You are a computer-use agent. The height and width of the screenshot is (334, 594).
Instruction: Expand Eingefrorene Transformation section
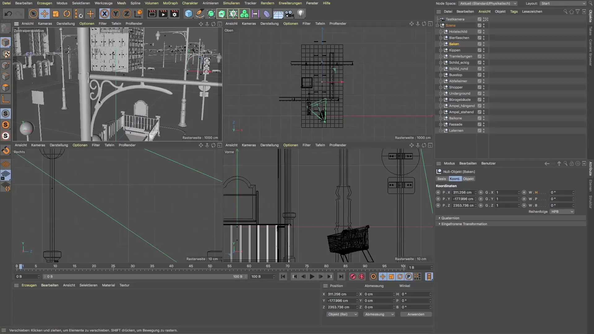tap(440, 224)
